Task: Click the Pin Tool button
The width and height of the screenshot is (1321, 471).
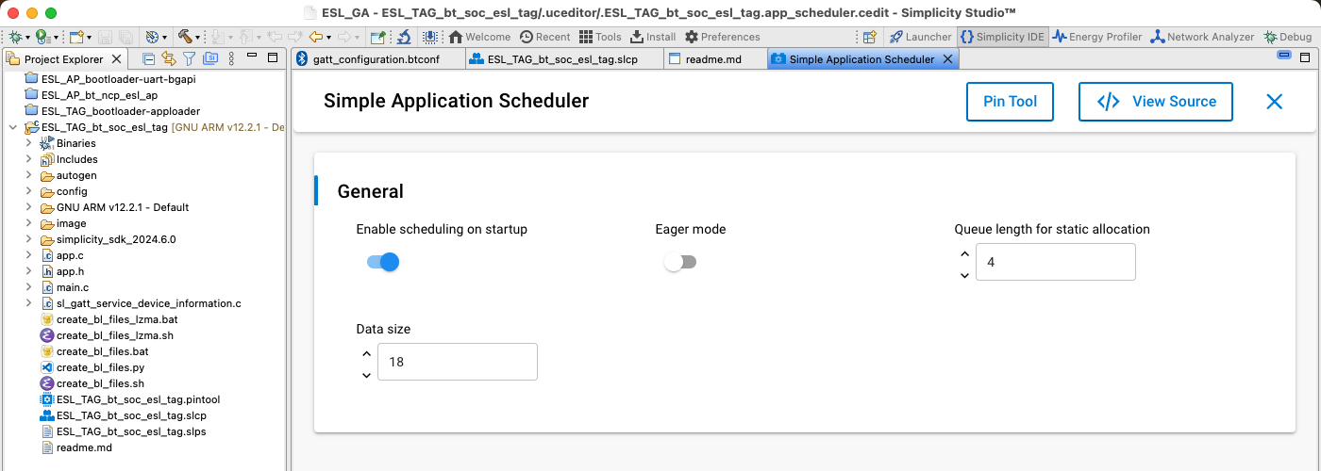Action: [x=1010, y=102]
